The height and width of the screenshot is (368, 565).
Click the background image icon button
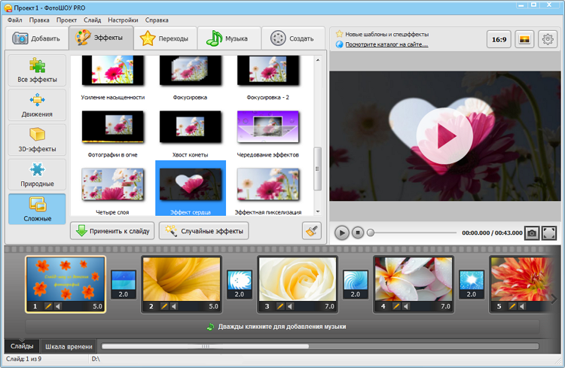(524, 39)
